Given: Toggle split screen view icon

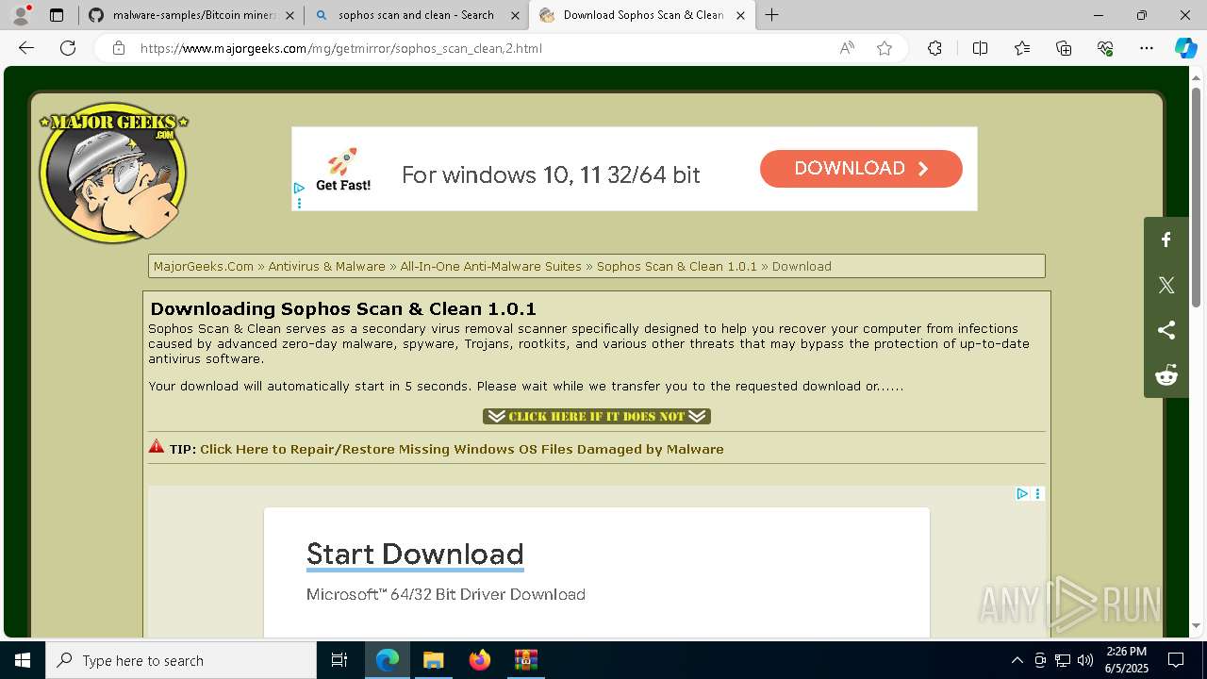Looking at the screenshot, I should (x=980, y=48).
